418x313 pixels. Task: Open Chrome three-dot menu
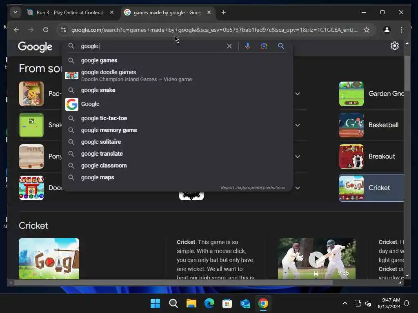click(402, 29)
